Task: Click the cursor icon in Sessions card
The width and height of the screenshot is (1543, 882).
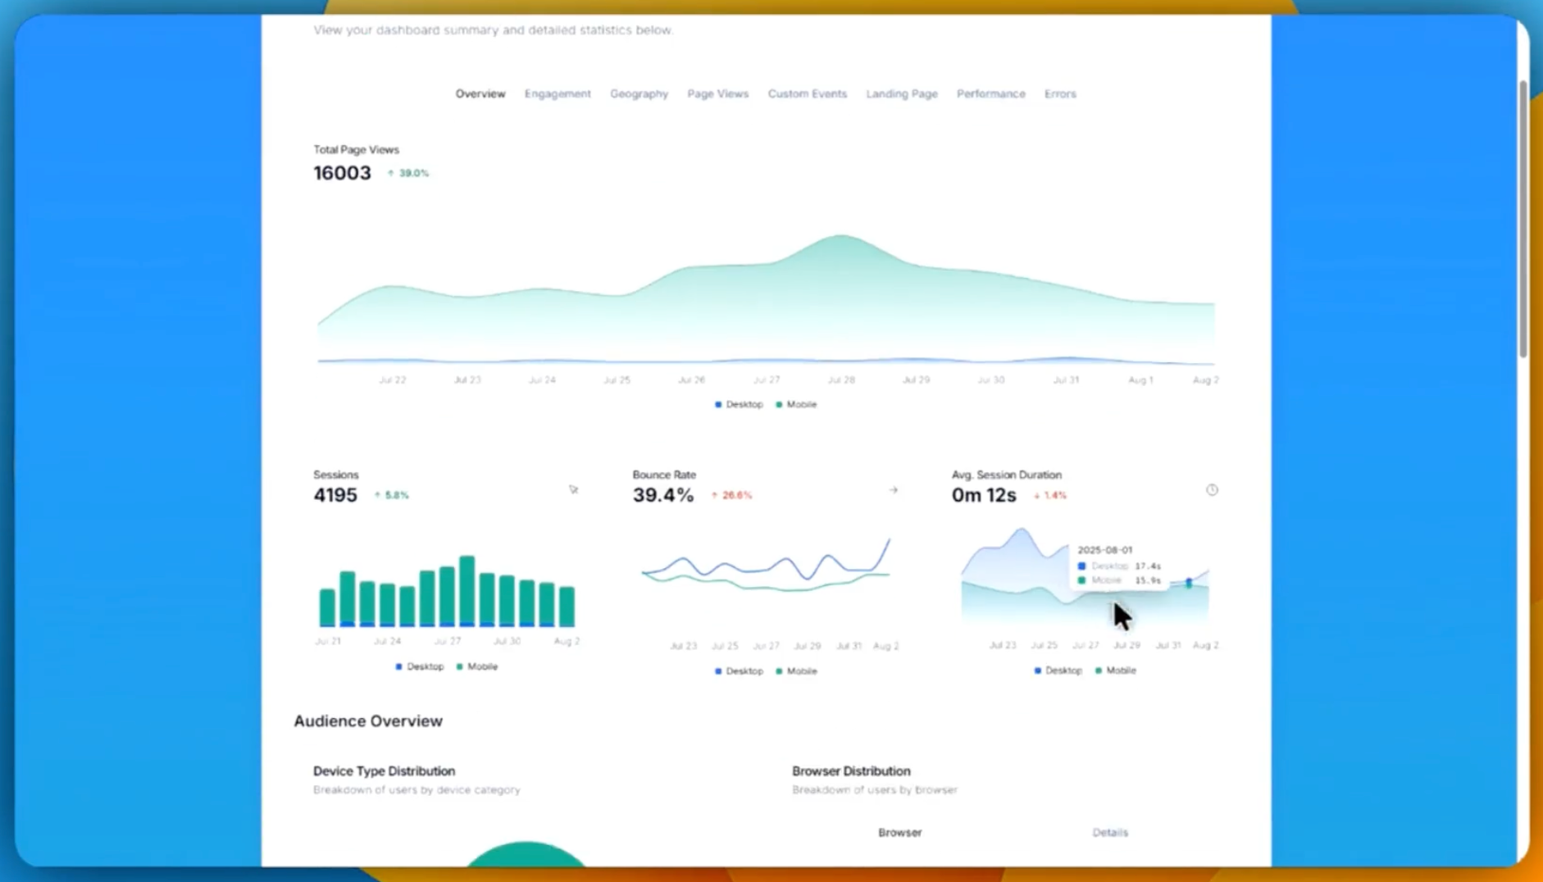Action: point(573,489)
